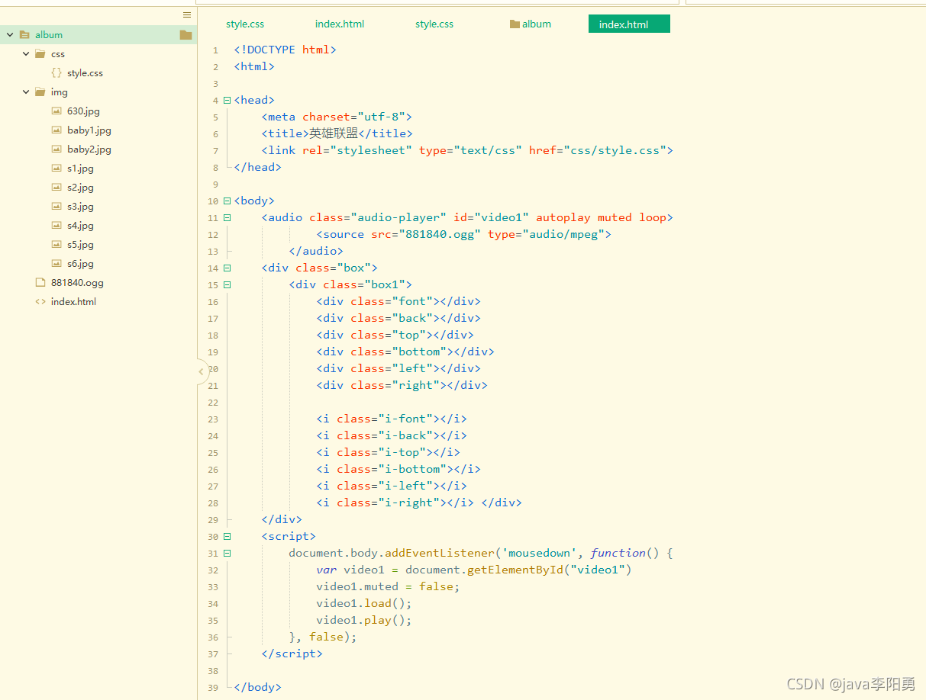Viewport: 926px width, 700px height.
Task: Switch to the second style.css tab
Action: tap(434, 24)
